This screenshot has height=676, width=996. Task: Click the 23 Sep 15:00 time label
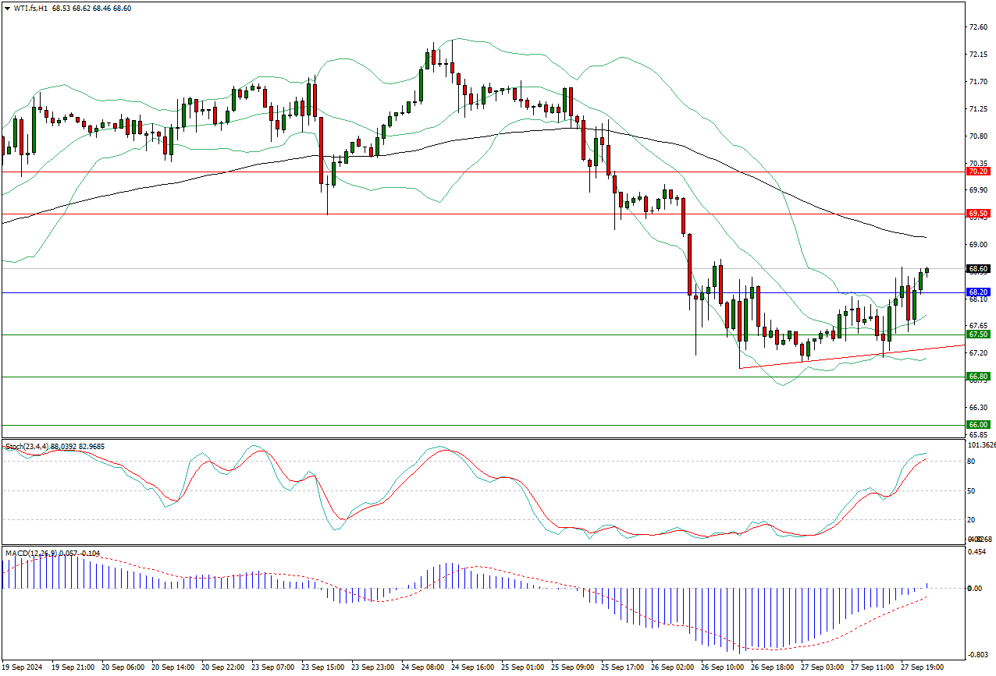point(322,668)
